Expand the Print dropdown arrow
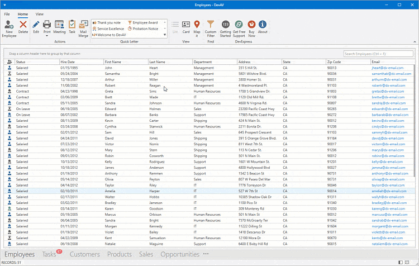This screenshot has width=419, height=266. pos(47,36)
